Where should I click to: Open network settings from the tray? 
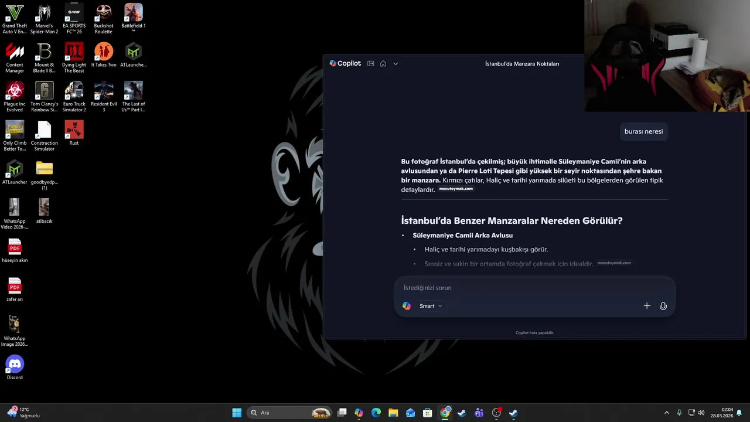(691, 413)
